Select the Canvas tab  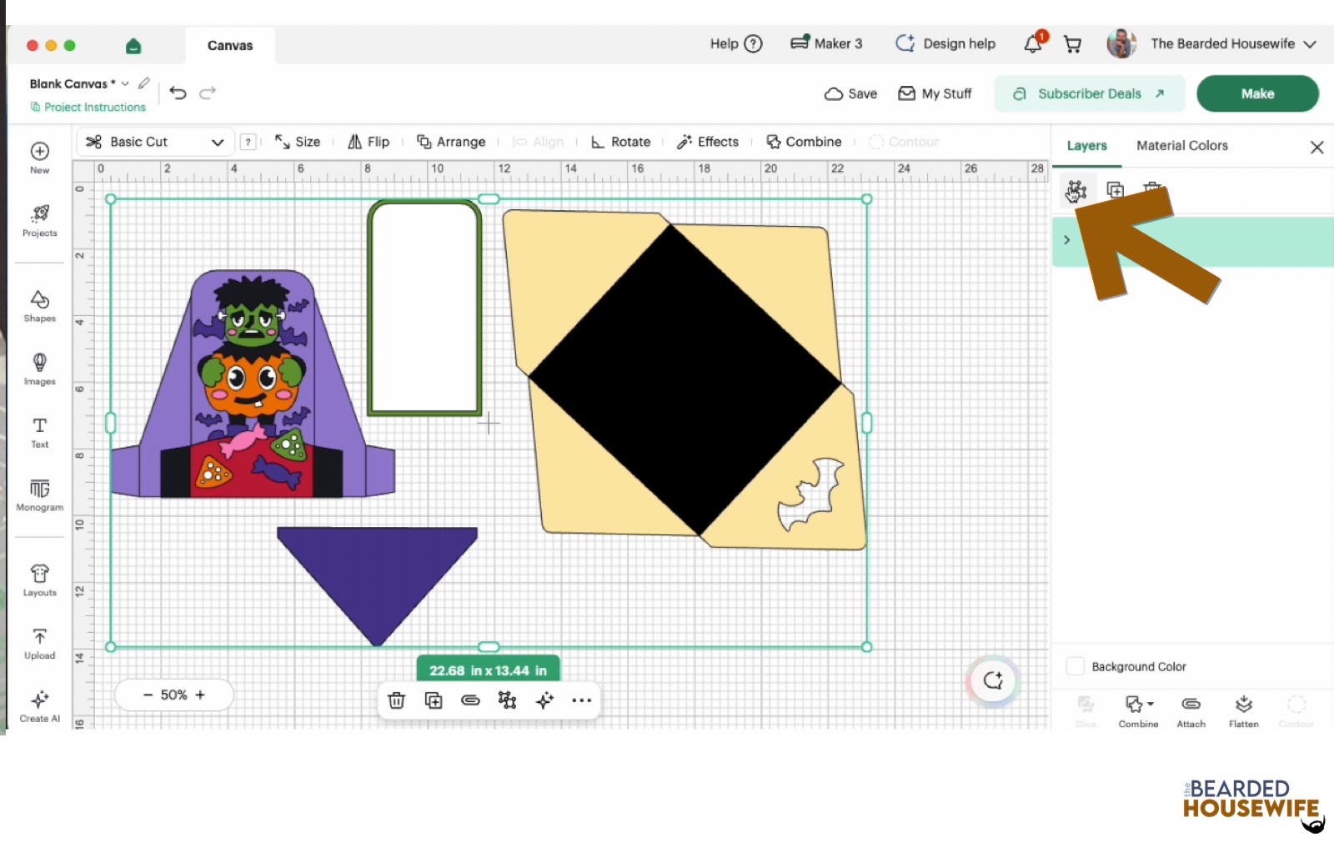tap(230, 46)
